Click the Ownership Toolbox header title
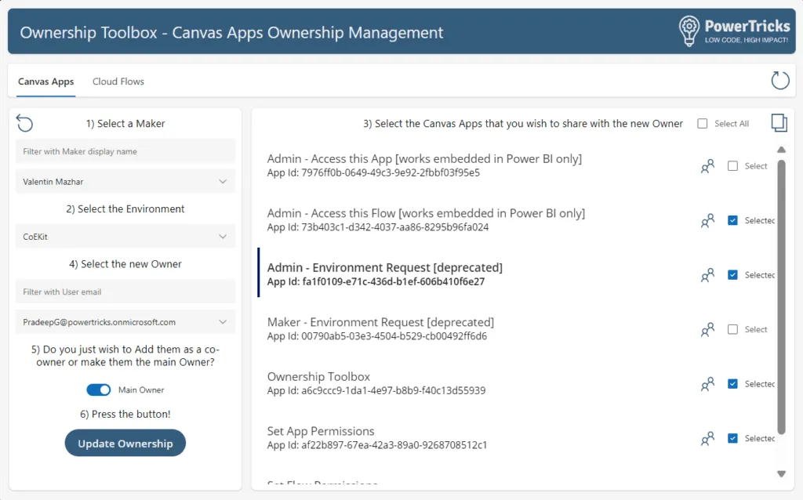Image resolution: width=803 pixels, height=500 pixels. pos(231,32)
